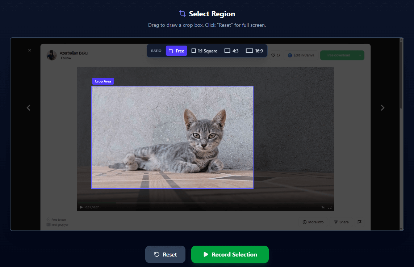Screen dimensions: 414x267
Task: Click the 0:01 / 0:07 timestamp
Action: pos(92,207)
